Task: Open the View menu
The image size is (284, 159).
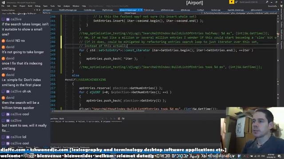Action: click(x=15, y=6)
